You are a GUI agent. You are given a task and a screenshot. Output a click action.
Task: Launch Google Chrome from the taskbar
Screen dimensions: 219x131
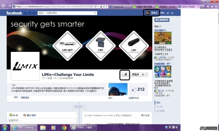(x=64, y=128)
